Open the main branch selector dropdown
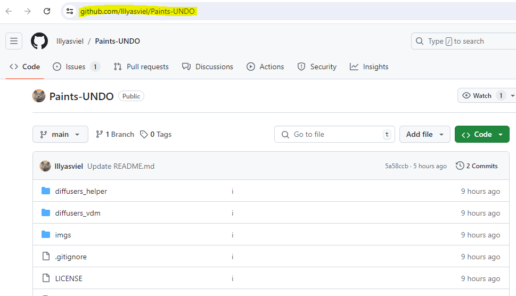This screenshot has width=516, height=296. tap(60, 134)
